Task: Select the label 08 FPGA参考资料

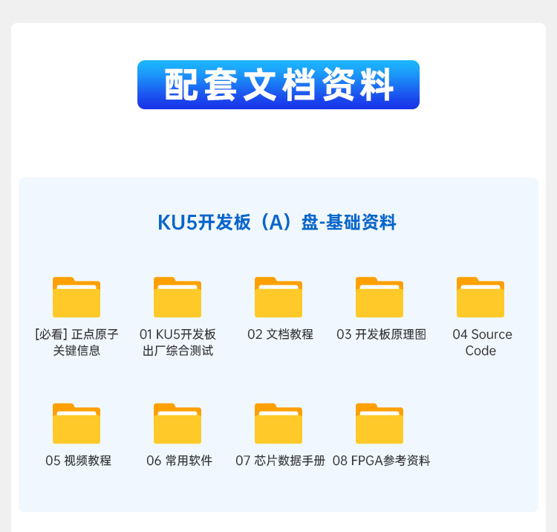Action: 381,461
